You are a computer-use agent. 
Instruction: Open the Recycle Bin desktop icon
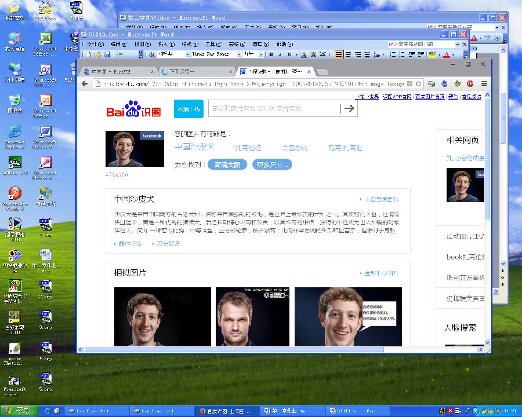(x=14, y=104)
